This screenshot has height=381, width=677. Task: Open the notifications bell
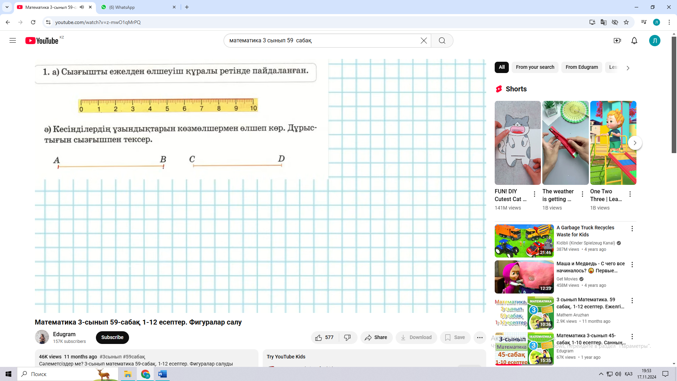(634, 41)
